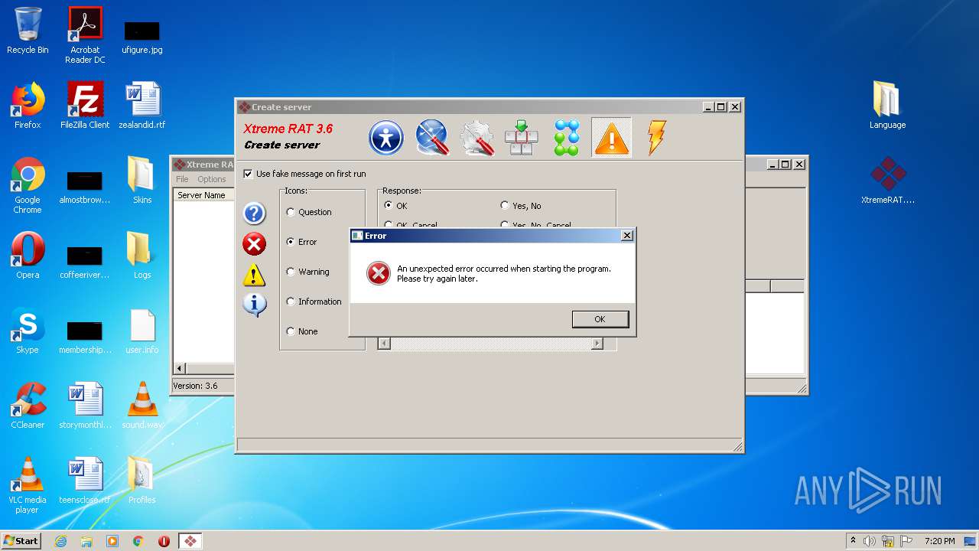Open the blue-green connected nodes icon
The height and width of the screenshot is (551, 979).
pyautogui.click(x=567, y=138)
